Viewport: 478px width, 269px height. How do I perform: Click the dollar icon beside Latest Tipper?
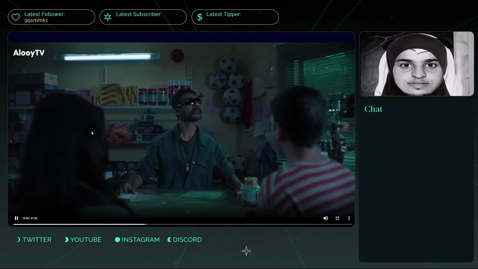tap(200, 17)
